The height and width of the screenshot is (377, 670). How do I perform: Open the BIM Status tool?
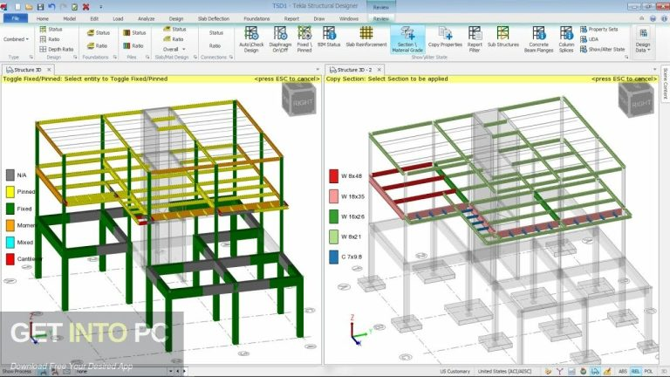[x=329, y=37]
